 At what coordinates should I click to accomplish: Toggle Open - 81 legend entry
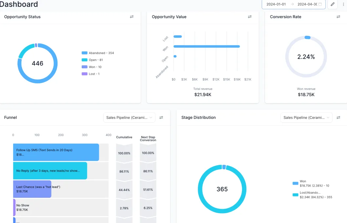click(x=92, y=60)
